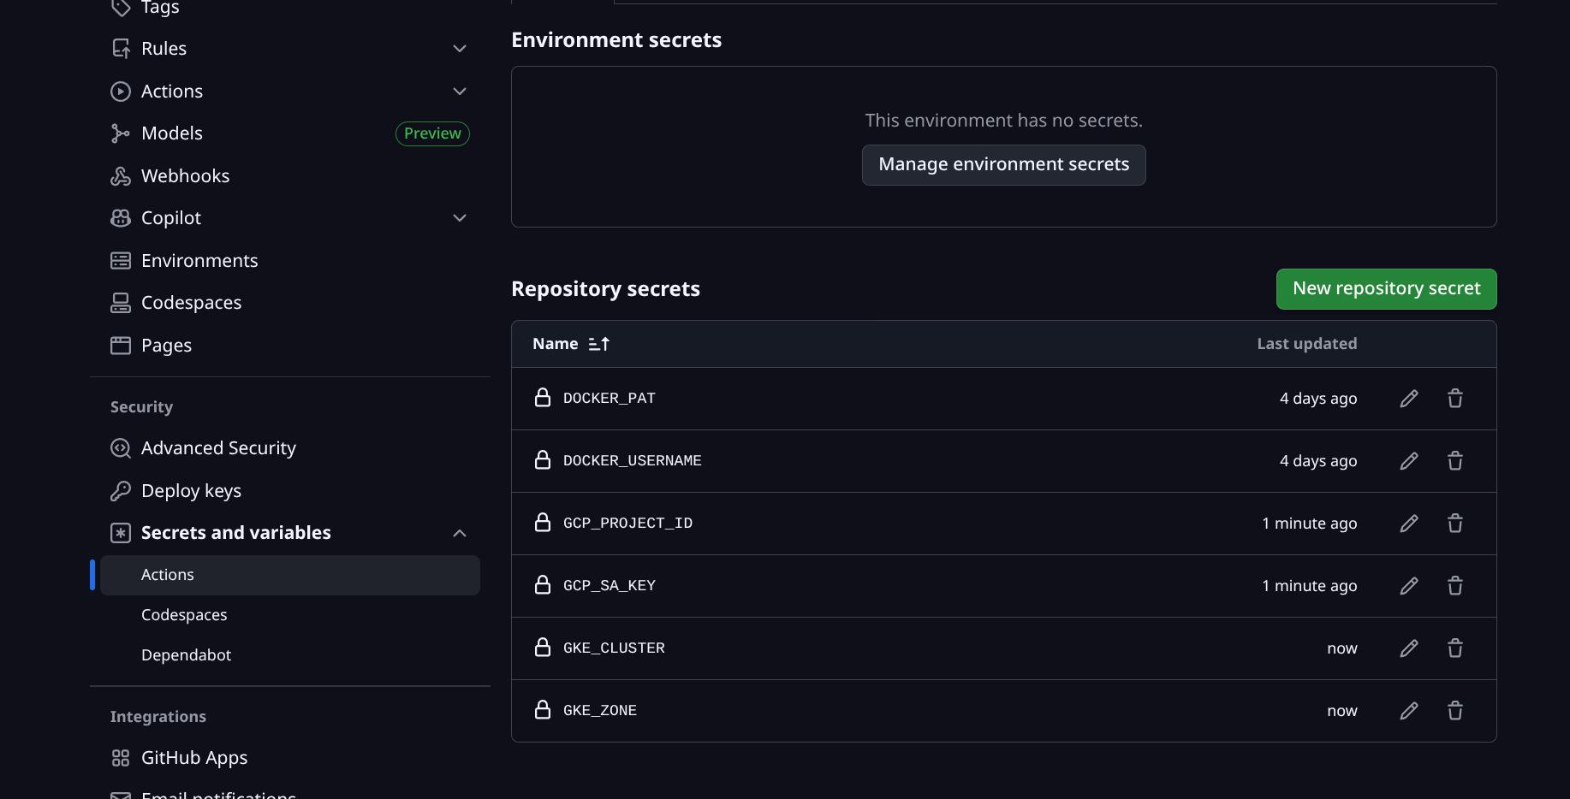Open the Models preview page
Viewport: 1570px width, 799px height.
click(x=171, y=133)
